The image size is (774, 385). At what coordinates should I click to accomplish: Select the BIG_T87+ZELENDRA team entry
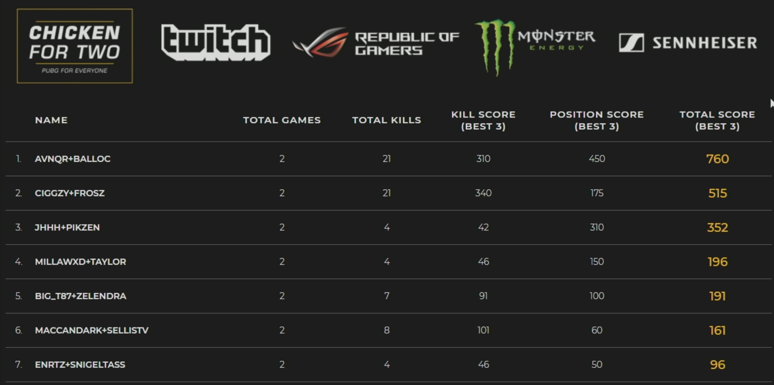(x=389, y=296)
